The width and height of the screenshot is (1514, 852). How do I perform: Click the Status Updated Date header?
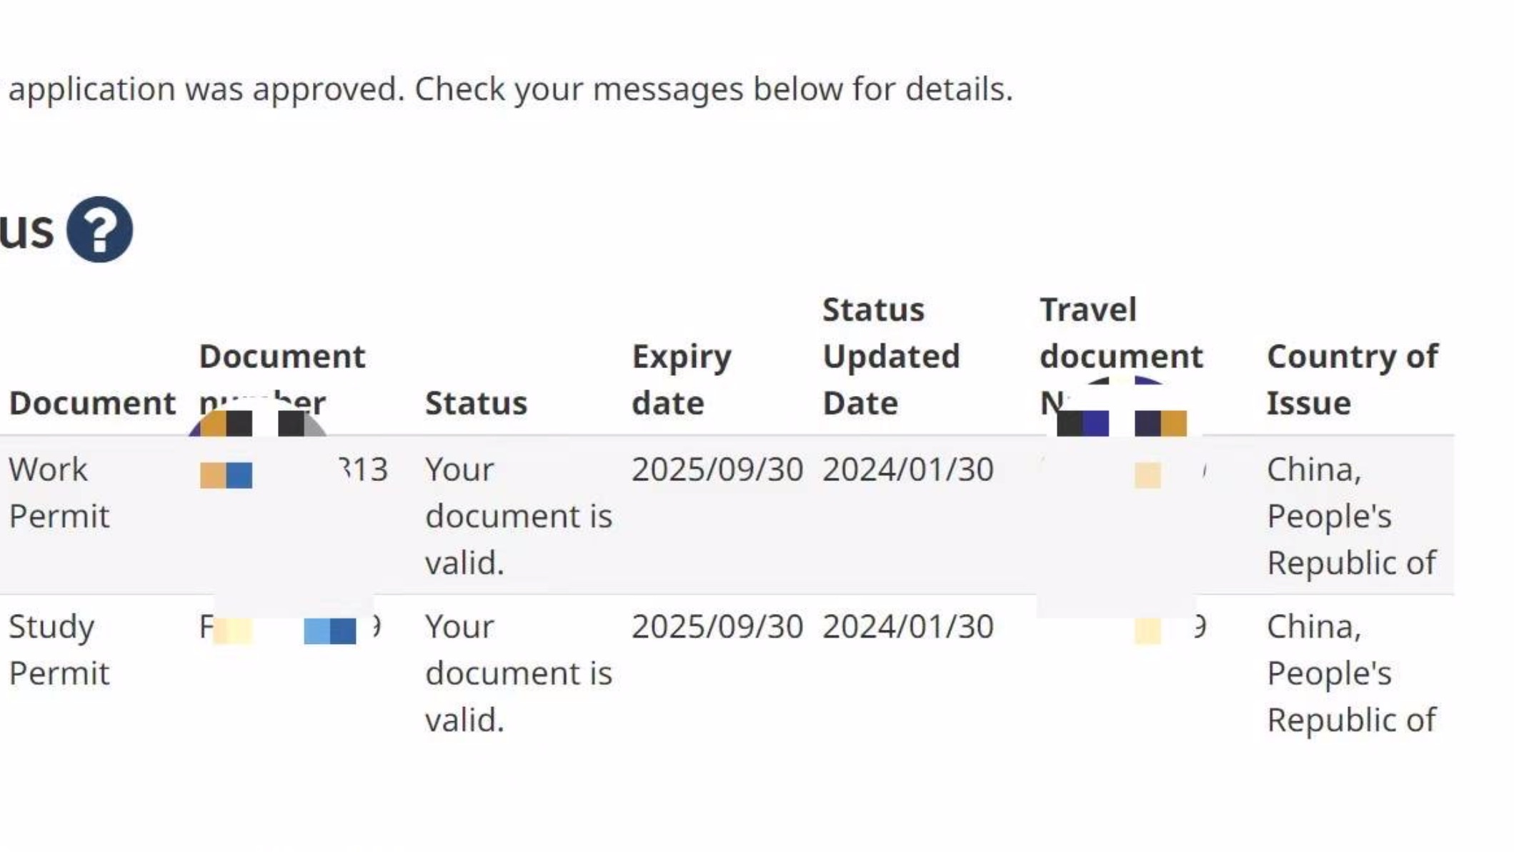coord(891,357)
